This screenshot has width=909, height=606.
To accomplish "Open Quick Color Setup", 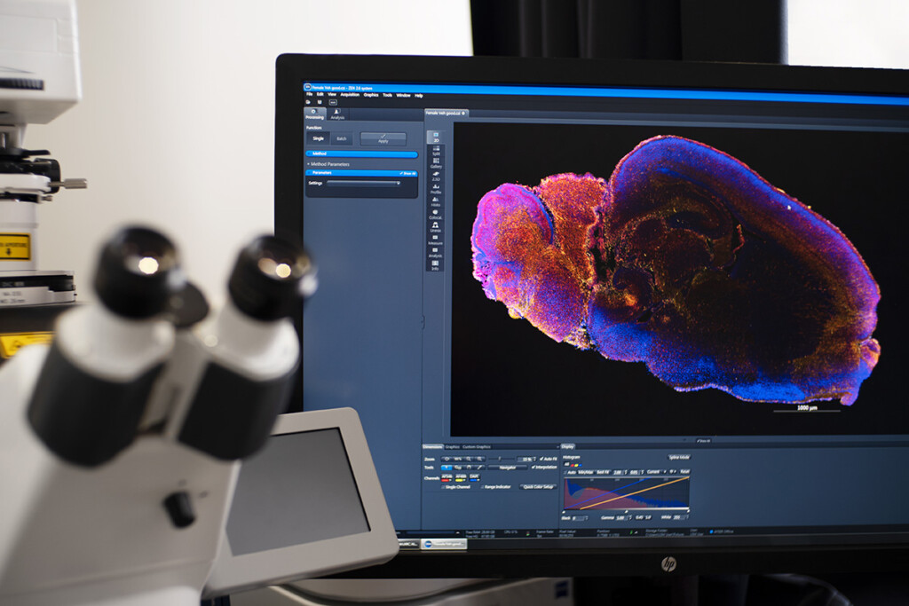I will pyautogui.click(x=538, y=486).
